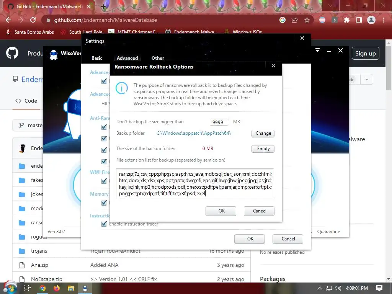
Task: Cancel the Ransomware Rollback Options dialog
Action: (x=259, y=211)
